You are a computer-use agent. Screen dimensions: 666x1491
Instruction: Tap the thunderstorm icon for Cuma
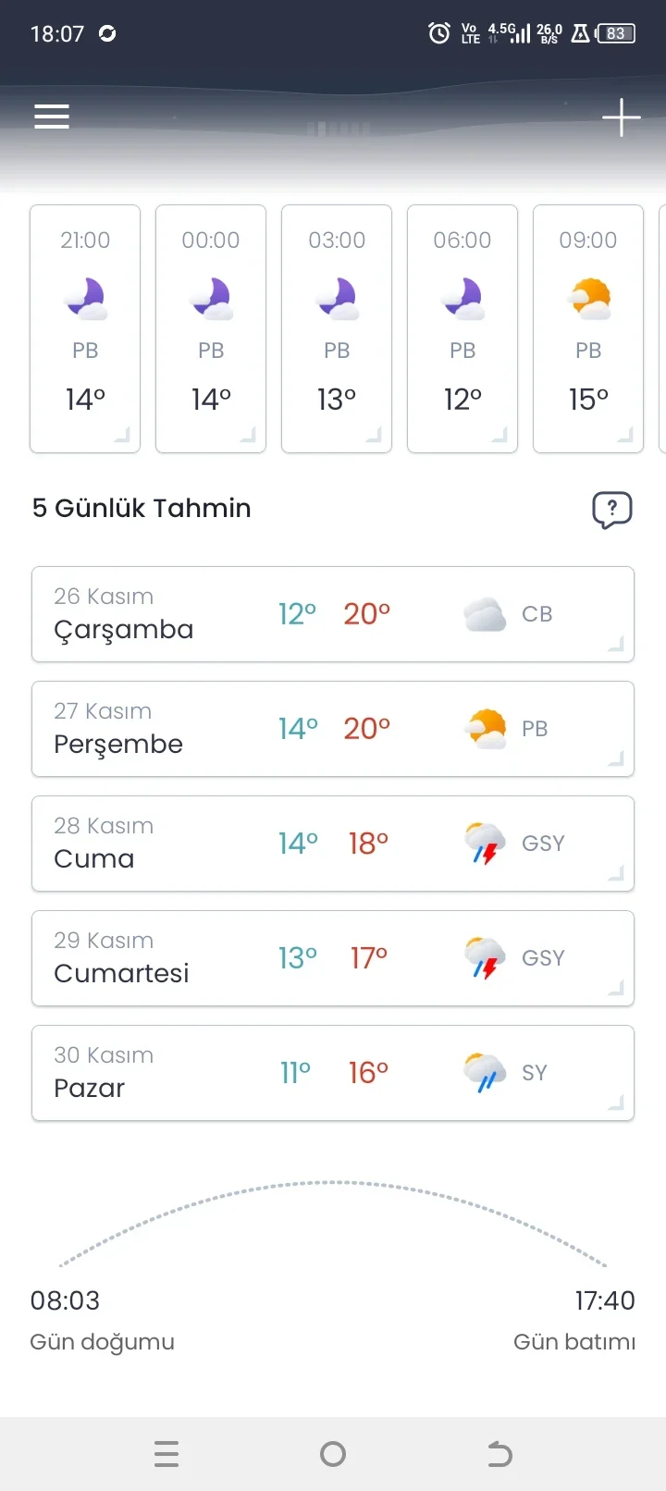(x=485, y=844)
